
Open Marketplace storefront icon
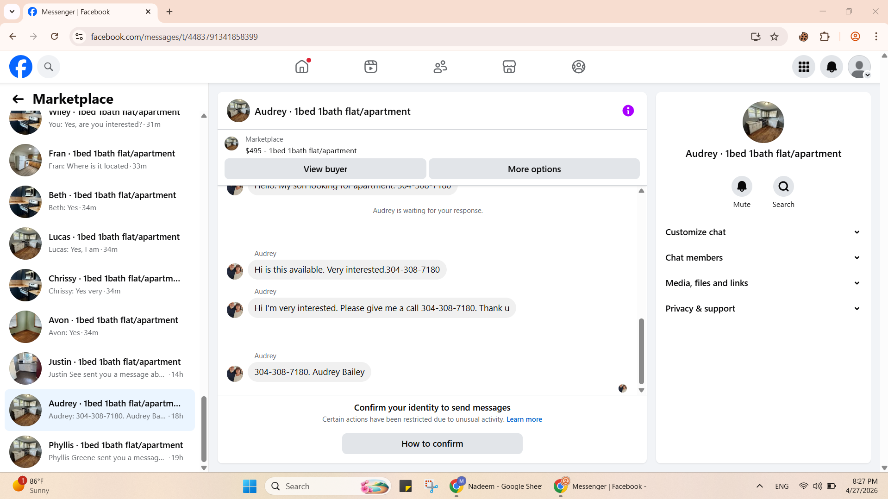pyautogui.click(x=509, y=67)
